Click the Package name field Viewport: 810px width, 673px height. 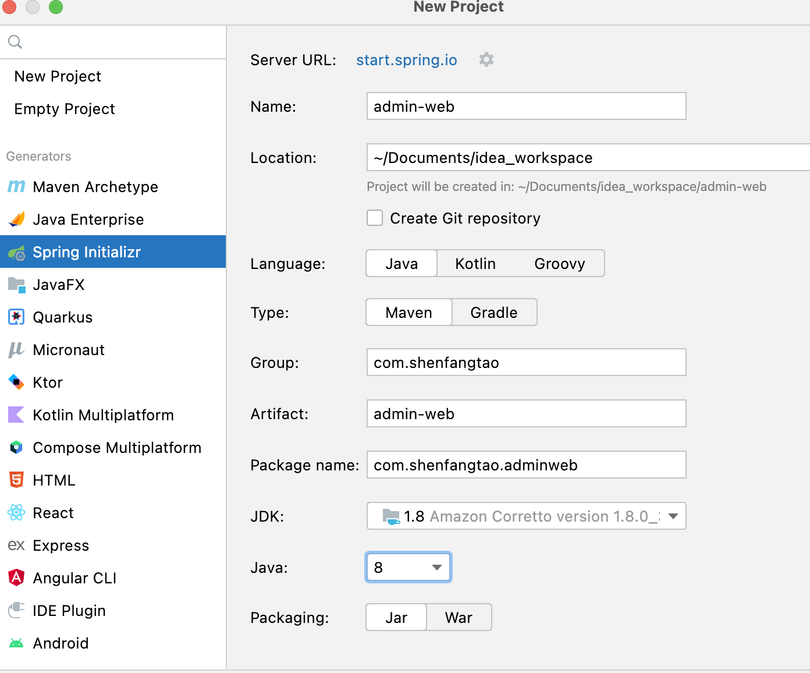point(527,465)
